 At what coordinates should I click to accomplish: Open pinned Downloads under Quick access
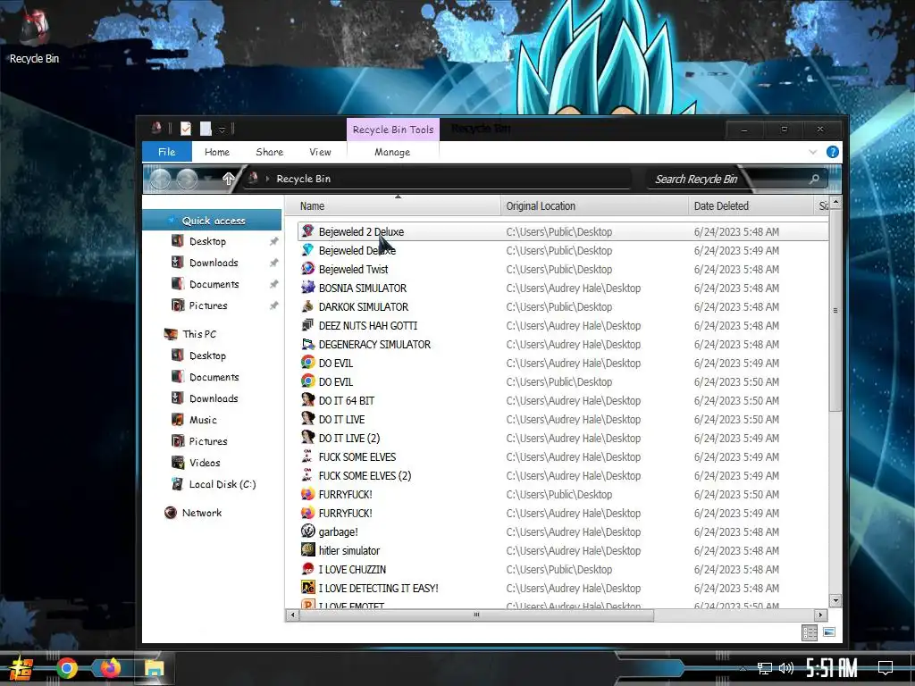point(214,263)
